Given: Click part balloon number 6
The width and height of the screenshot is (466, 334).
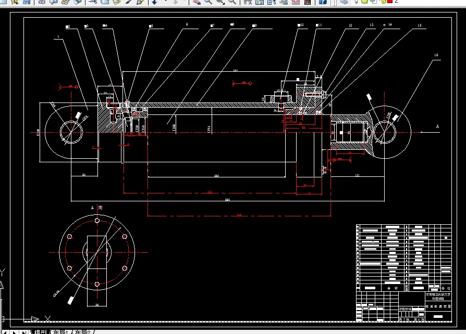Looking at the screenshot, I should (187, 24).
